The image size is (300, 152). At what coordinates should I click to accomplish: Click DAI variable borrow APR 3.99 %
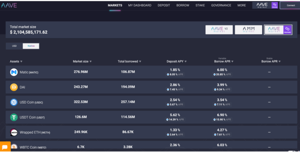[222, 85]
